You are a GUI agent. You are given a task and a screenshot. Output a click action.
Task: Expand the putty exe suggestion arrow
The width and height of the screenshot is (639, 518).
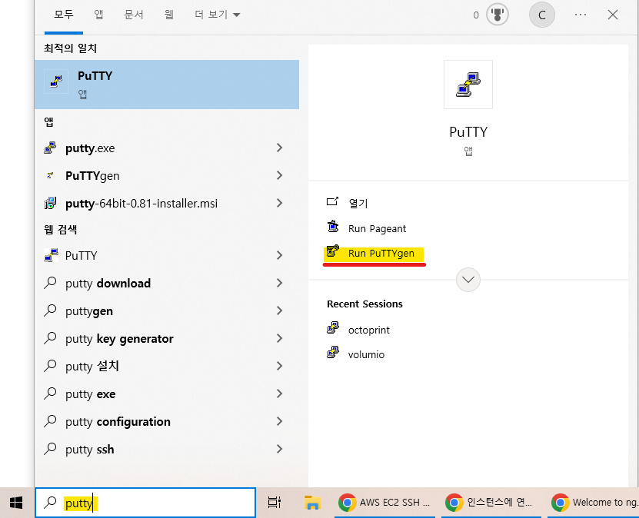(280, 393)
